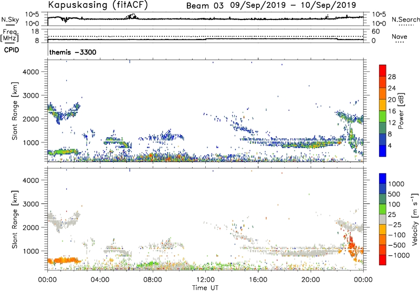Click the power echo band near 2000 km at 01:00
The width and height of the screenshot is (420, 291).
pos(64,113)
